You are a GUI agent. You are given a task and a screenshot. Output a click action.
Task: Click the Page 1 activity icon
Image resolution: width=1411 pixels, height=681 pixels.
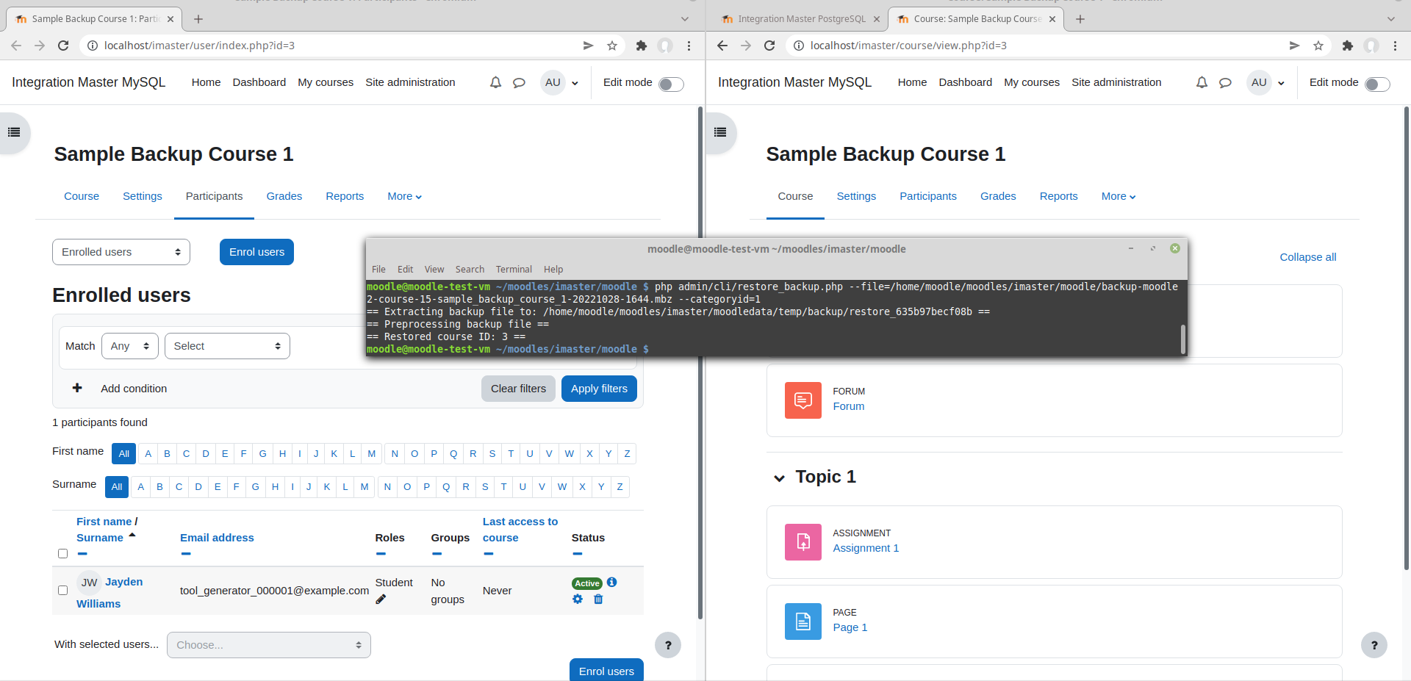803,621
